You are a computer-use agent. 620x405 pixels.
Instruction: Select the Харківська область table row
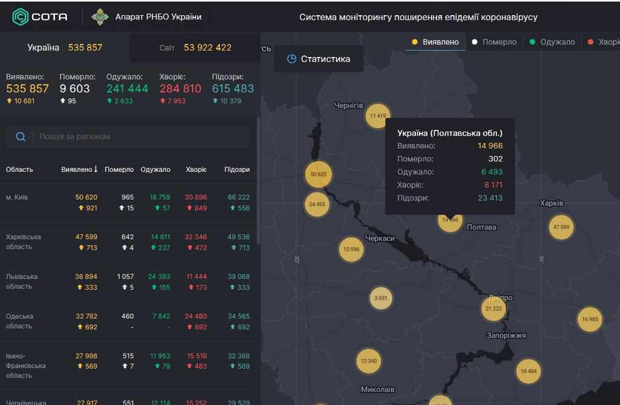tap(130, 242)
